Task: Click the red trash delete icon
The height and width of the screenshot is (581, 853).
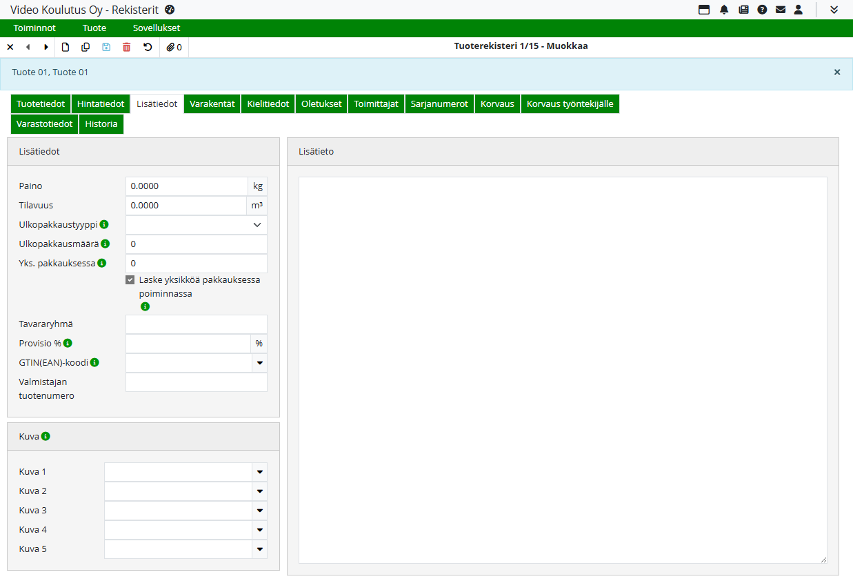Action: click(126, 47)
